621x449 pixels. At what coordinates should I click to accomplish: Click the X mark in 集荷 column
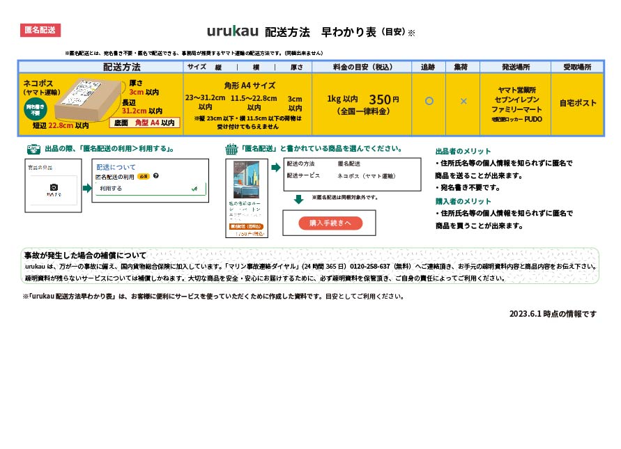[463, 101]
